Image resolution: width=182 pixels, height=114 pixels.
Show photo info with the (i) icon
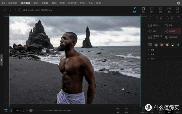pyautogui.click(x=20, y=10)
